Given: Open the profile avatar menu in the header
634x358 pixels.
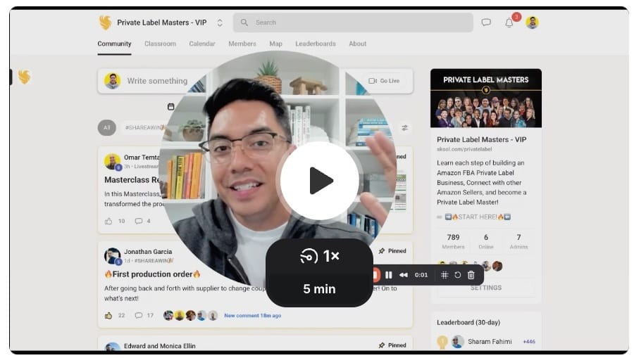Looking at the screenshot, I should [532, 23].
